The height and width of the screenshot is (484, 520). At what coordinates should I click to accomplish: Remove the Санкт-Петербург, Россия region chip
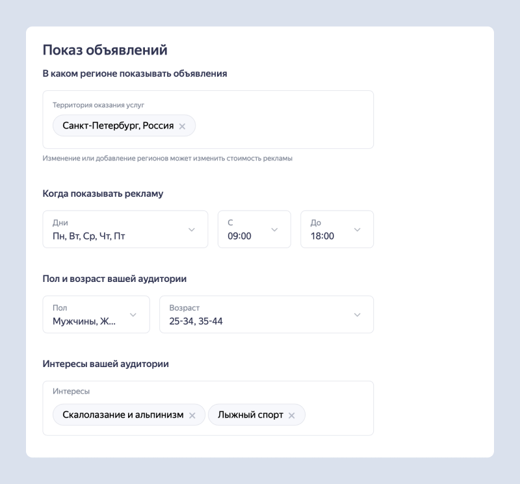click(x=182, y=127)
